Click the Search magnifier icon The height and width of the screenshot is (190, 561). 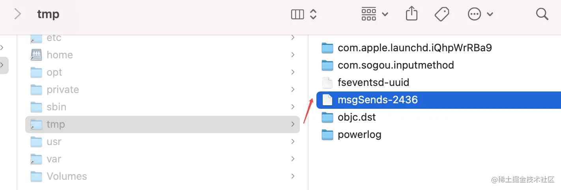[542, 15]
